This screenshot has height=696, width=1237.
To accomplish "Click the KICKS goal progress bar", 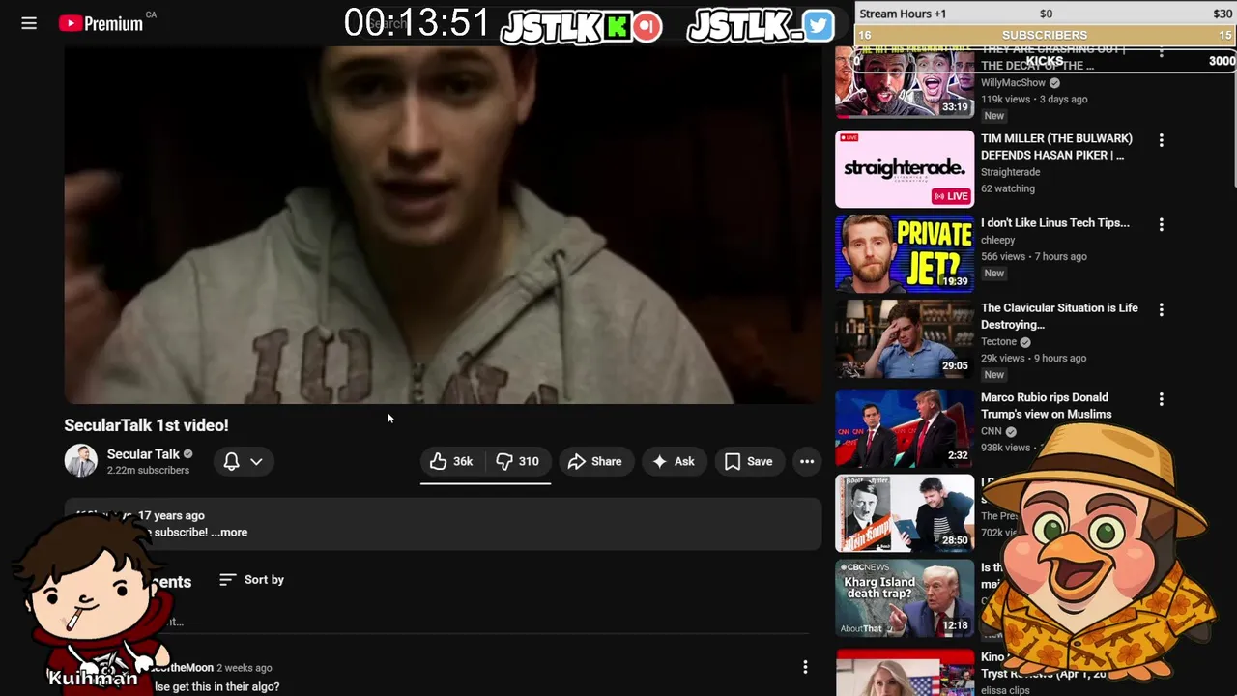I will pyautogui.click(x=1045, y=61).
